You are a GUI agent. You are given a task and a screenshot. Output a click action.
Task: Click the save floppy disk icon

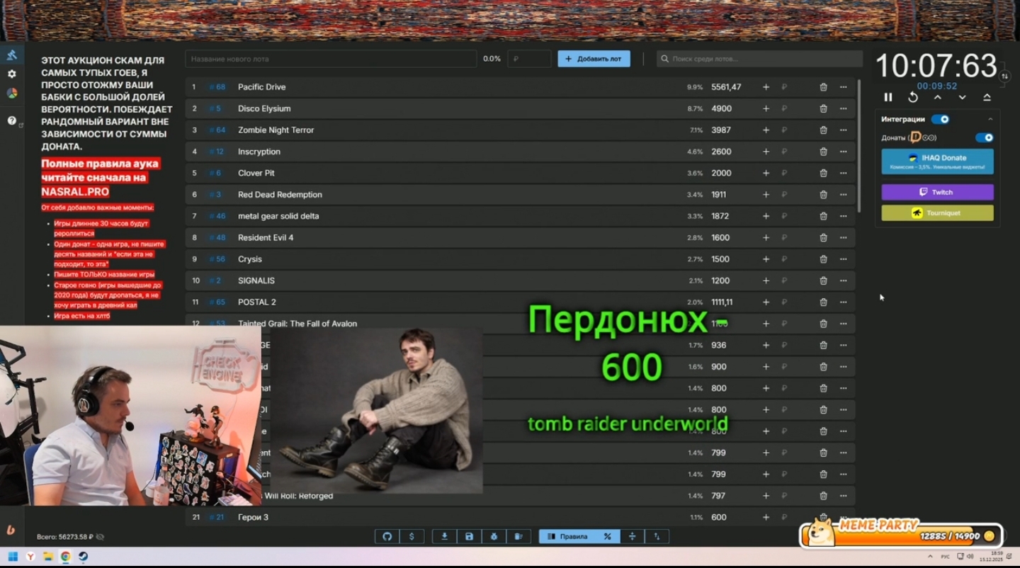469,536
